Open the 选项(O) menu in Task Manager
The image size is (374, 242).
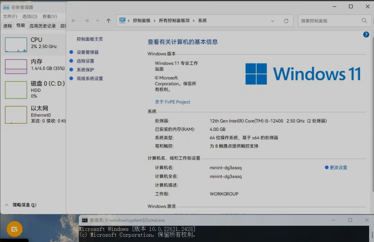point(30,17)
